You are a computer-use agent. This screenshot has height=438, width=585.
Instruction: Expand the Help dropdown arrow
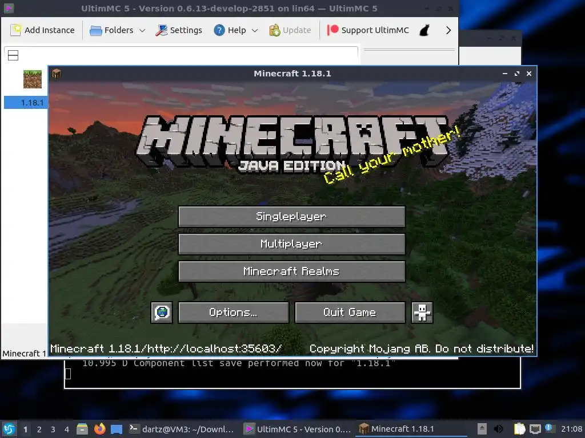[x=255, y=31]
